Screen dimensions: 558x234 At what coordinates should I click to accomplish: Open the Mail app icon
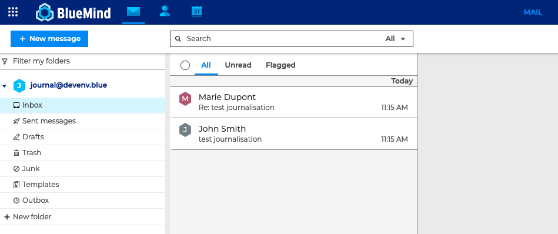[133, 12]
